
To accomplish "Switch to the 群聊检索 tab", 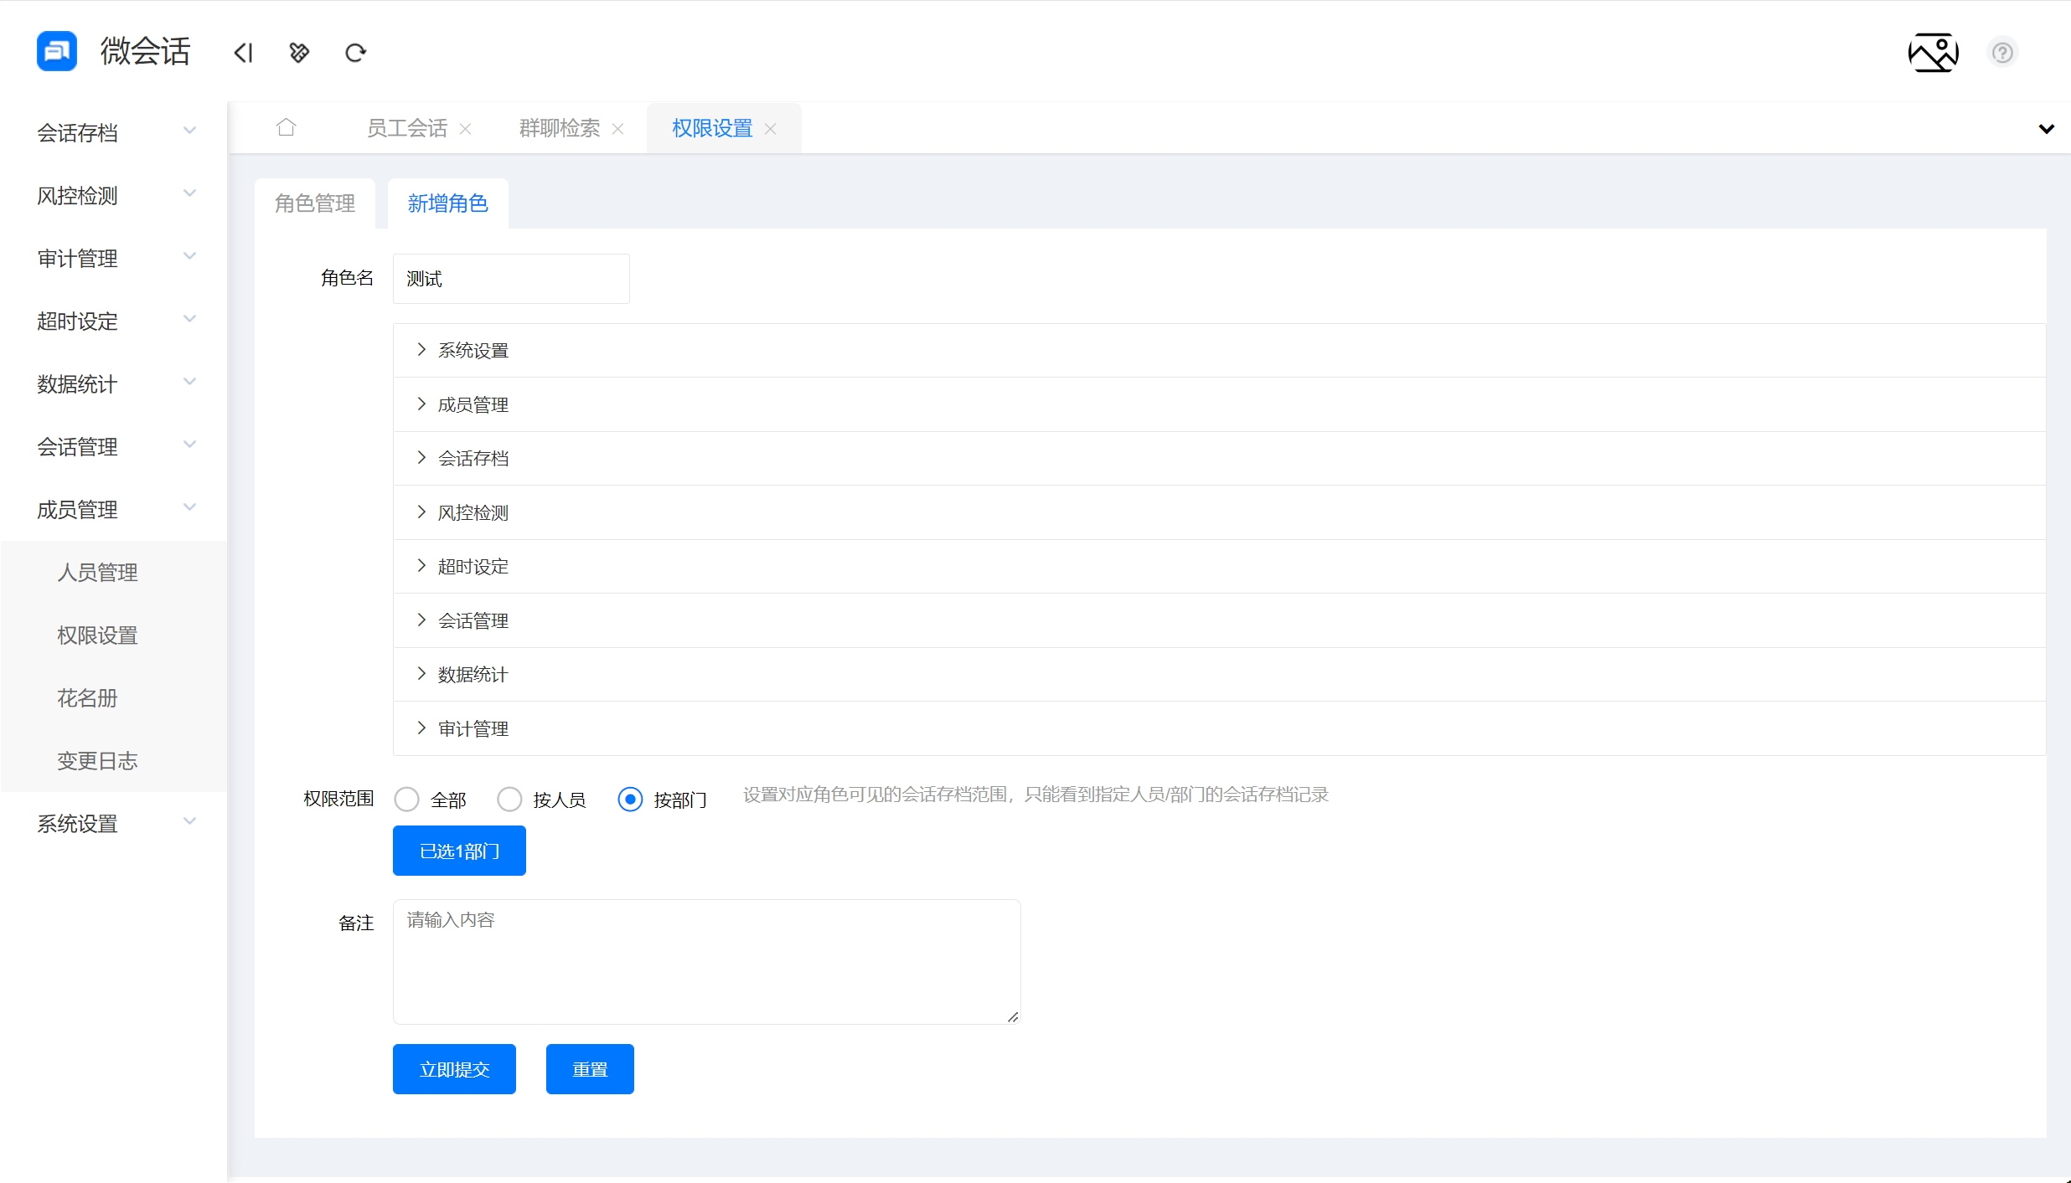I will click(x=559, y=127).
